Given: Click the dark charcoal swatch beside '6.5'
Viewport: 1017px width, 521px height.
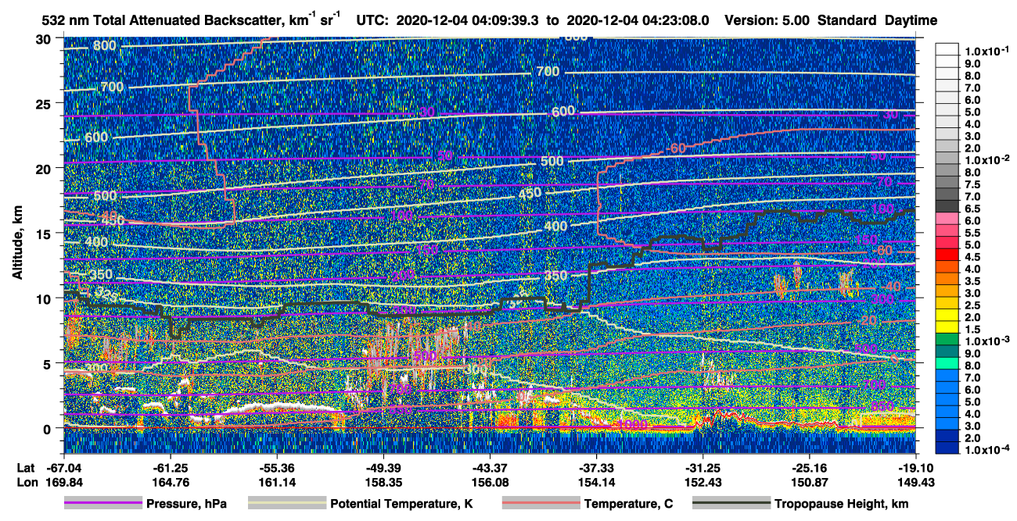Looking at the screenshot, I should pos(947,208).
